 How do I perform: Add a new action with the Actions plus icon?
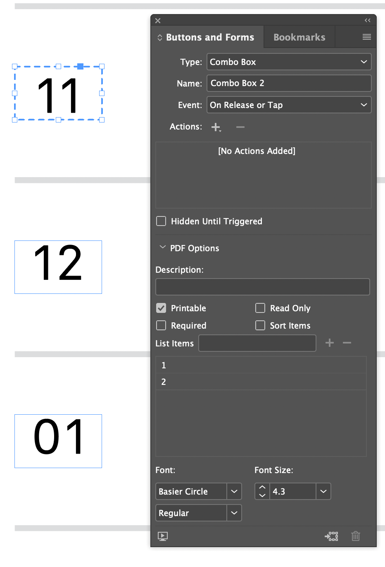point(216,127)
